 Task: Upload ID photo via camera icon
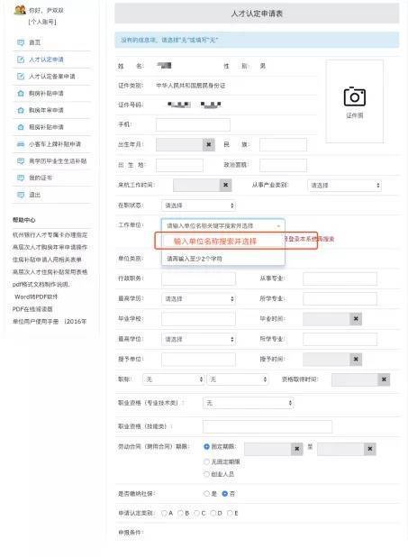tap(354, 96)
